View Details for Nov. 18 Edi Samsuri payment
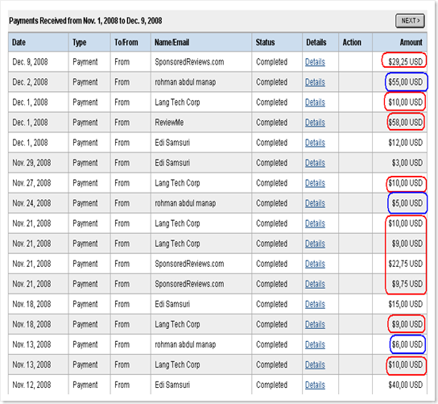Viewport: 438px width, 404px height. (315, 304)
